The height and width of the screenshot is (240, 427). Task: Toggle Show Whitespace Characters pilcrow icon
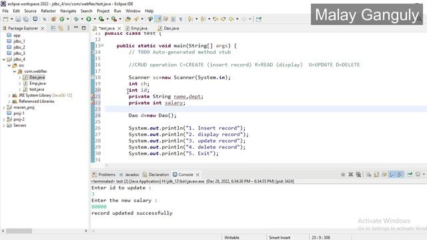[181, 19]
